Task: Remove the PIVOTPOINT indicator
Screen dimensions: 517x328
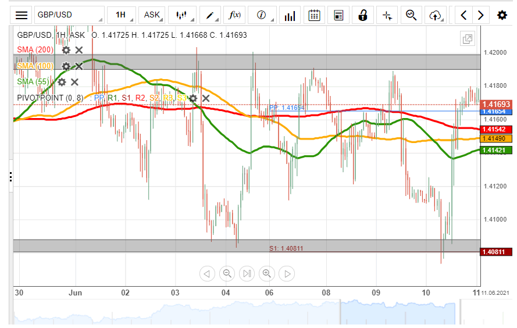Action: pyautogui.click(x=206, y=98)
